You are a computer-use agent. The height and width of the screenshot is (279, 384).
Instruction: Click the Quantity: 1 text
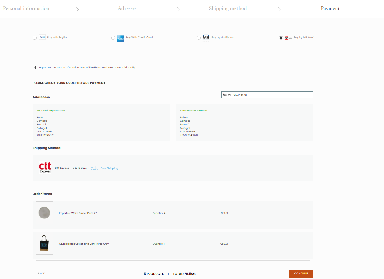tap(159, 244)
